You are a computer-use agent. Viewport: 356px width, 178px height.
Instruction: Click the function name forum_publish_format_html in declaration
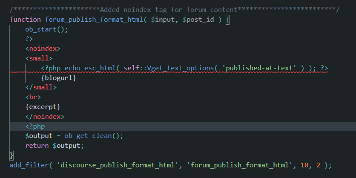tap(94, 20)
